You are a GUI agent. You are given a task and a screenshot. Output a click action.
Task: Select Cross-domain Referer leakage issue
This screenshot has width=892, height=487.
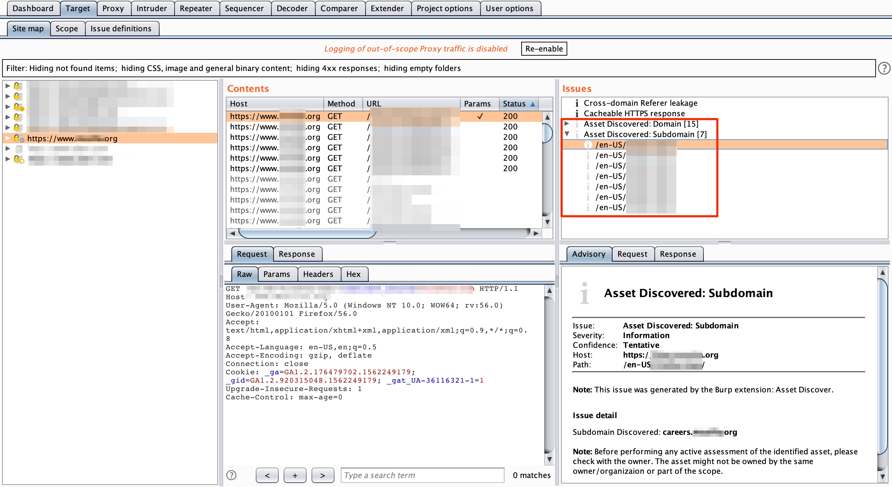coord(640,103)
